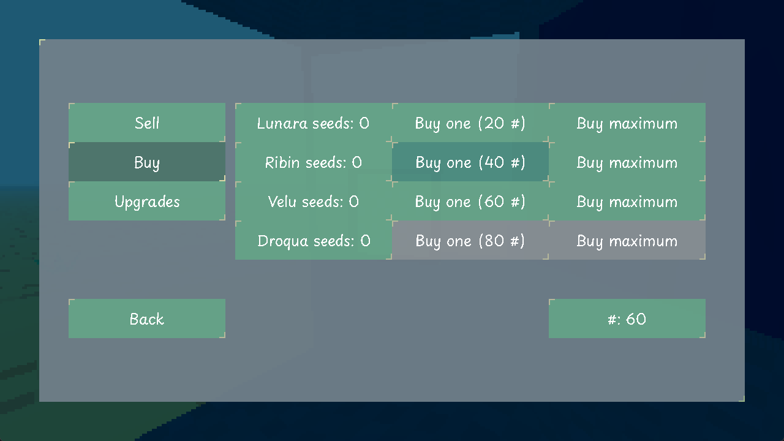Buy one Ribin seed for 40 #
This screenshot has height=441, width=784.
pyautogui.click(x=470, y=162)
